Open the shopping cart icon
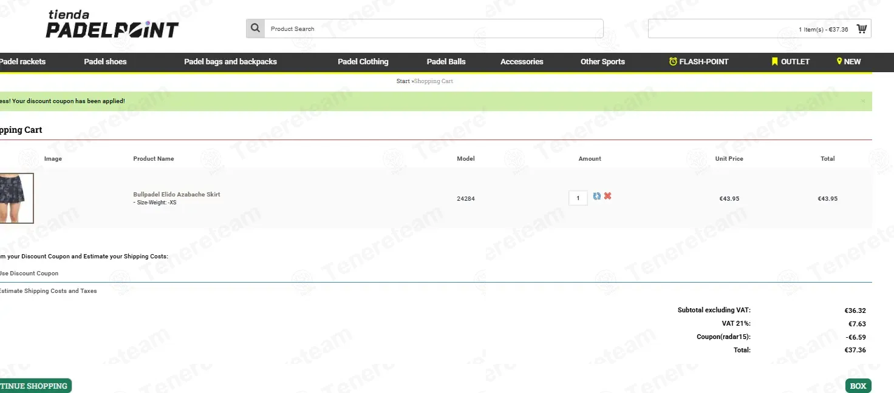The width and height of the screenshot is (894, 393). pos(861,29)
